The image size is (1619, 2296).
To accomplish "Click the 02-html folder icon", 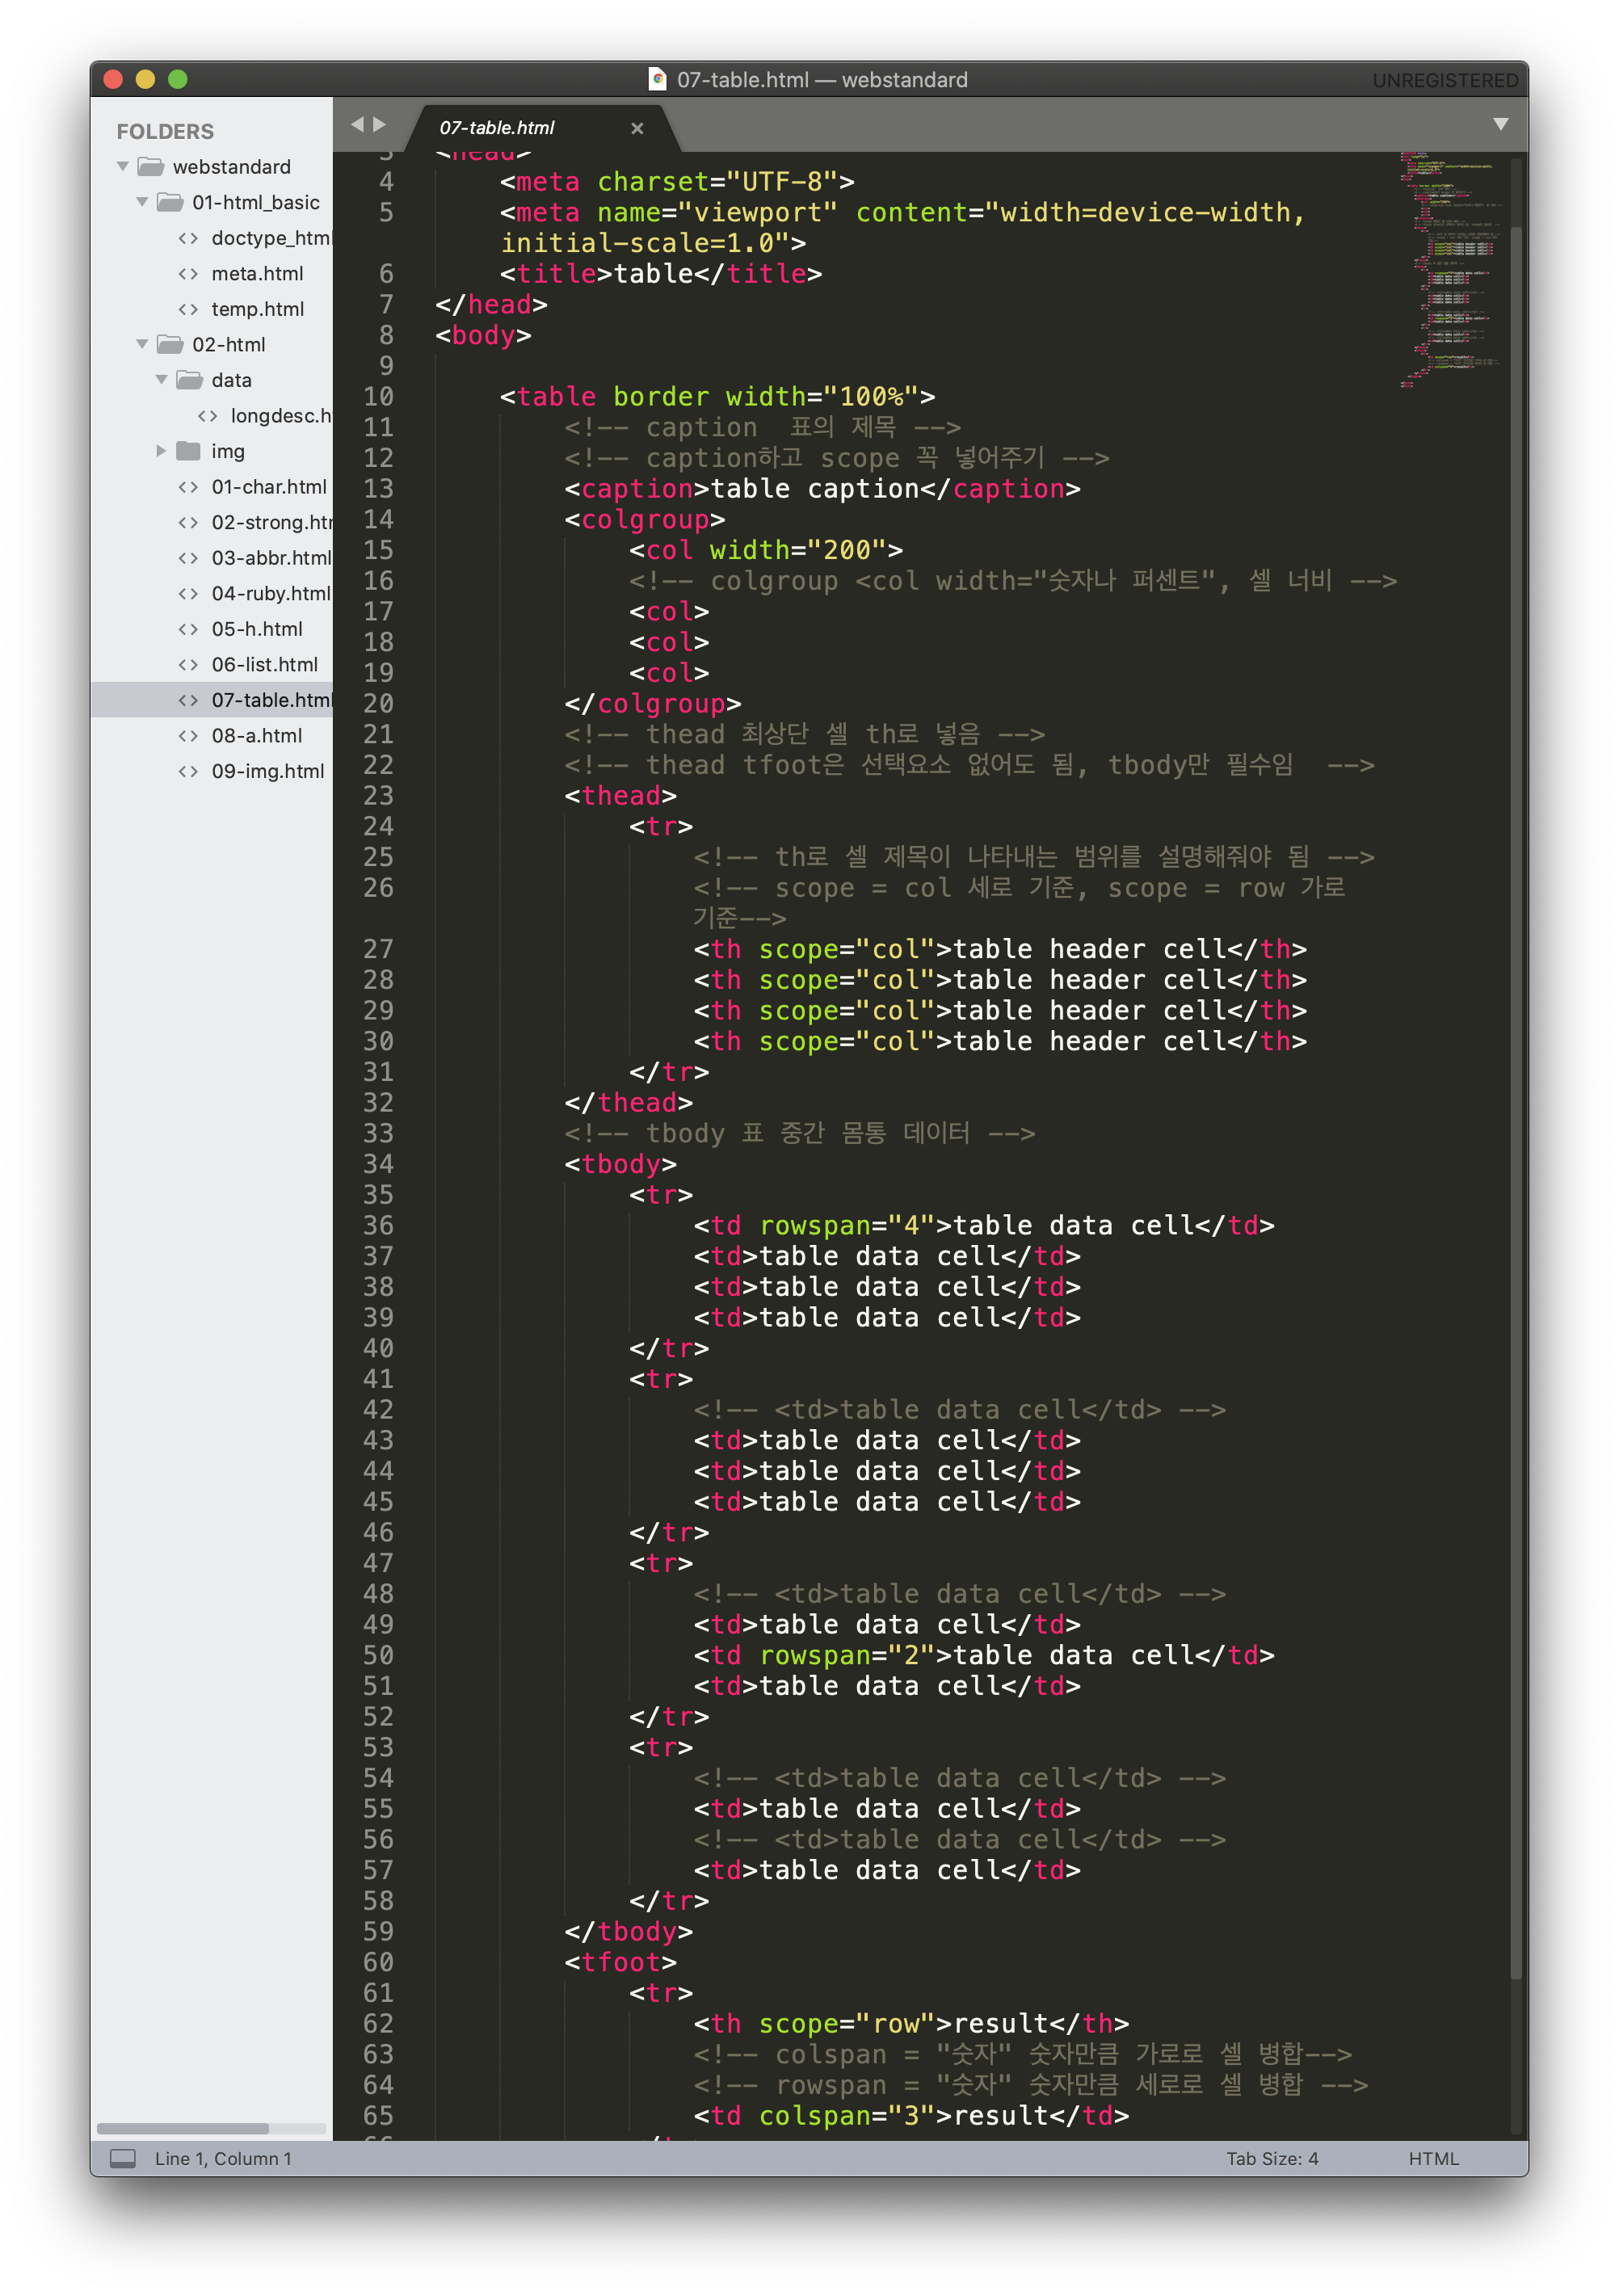I will coord(171,344).
